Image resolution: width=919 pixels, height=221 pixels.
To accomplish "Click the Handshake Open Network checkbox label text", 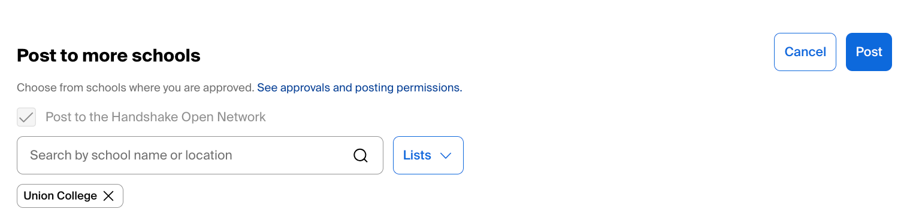I will click(x=156, y=117).
